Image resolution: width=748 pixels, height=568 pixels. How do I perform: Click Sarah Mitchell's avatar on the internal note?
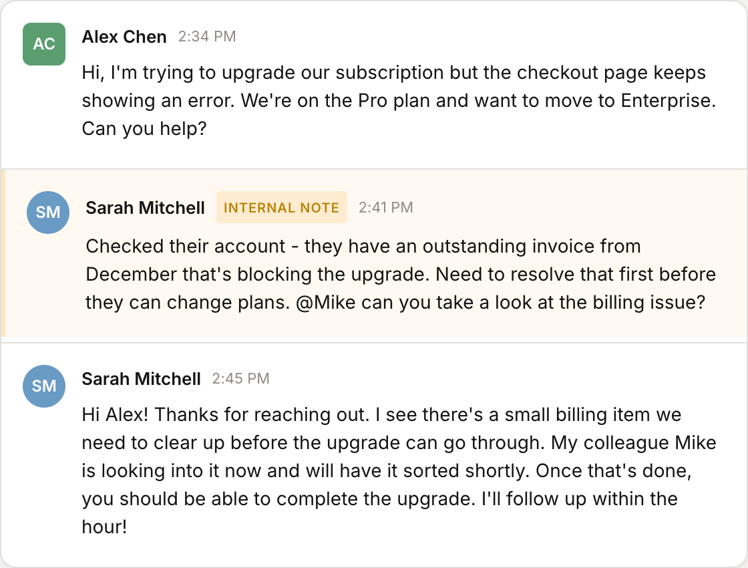(47, 212)
